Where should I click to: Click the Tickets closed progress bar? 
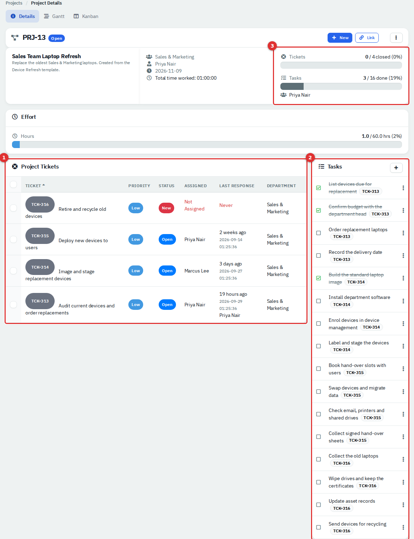point(341,65)
